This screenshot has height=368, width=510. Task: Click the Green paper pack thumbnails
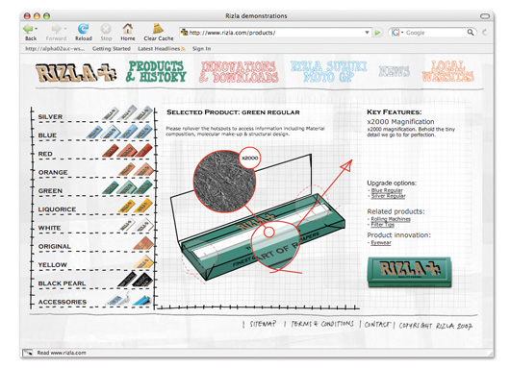click(x=127, y=187)
